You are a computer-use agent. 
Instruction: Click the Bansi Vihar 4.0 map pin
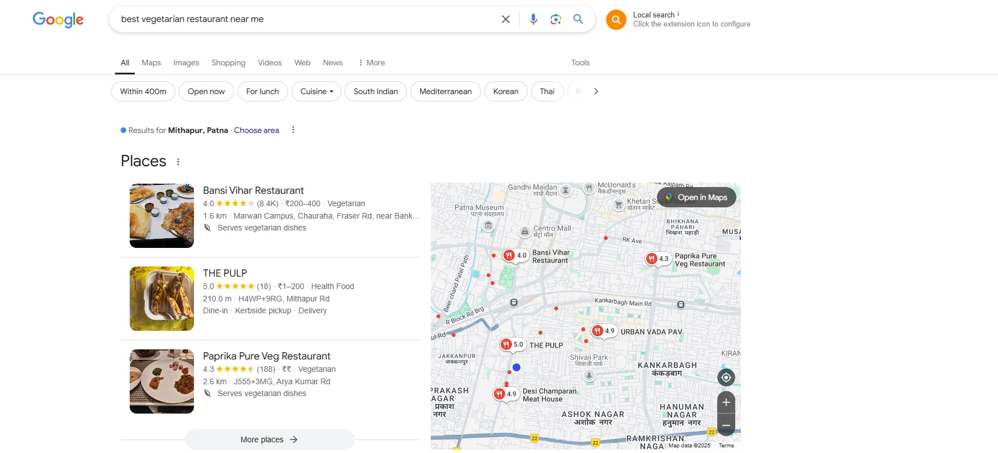pyautogui.click(x=515, y=256)
